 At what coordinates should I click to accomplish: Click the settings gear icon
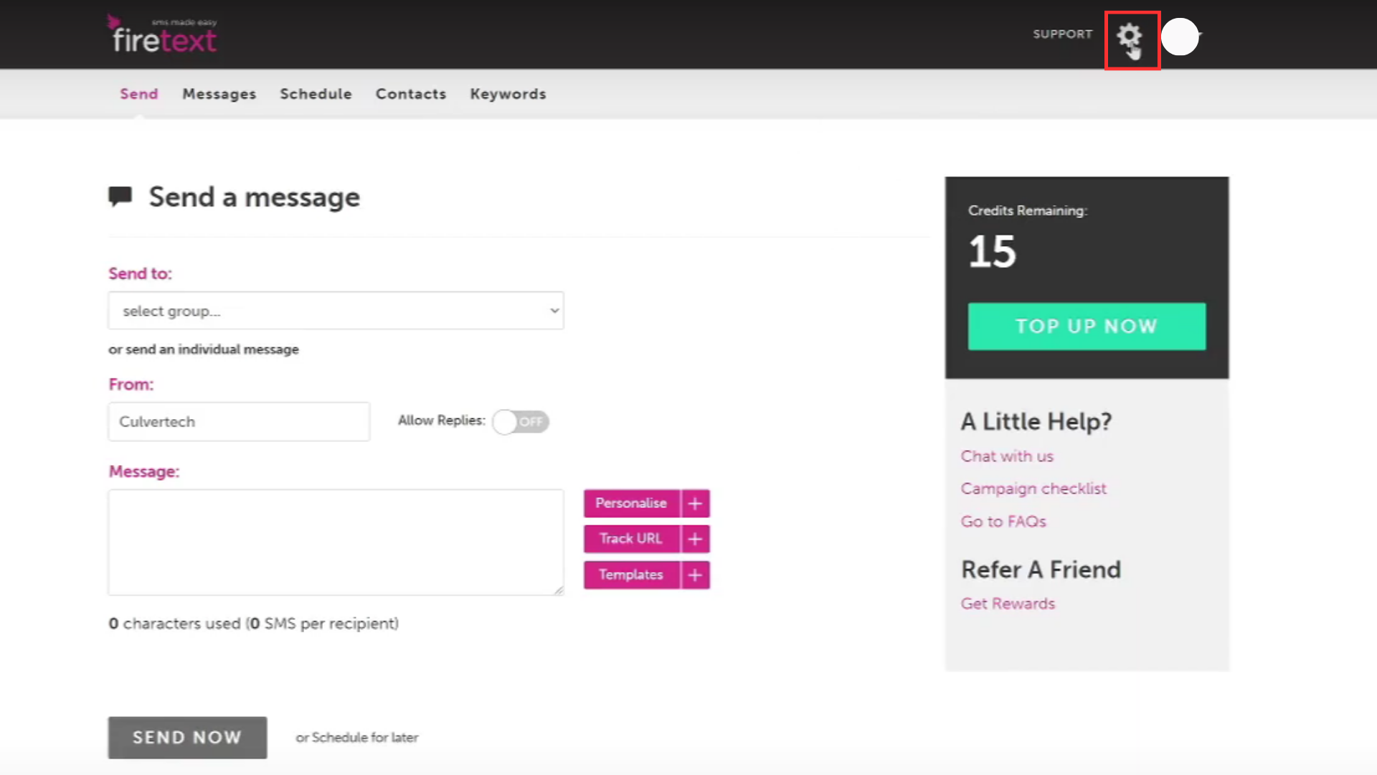[1131, 38]
